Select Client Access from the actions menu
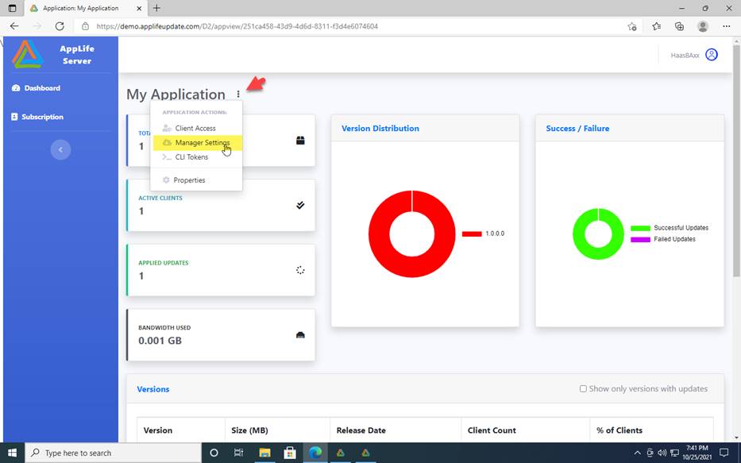The width and height of the screenshot is (741, 463). pos(195,128)
